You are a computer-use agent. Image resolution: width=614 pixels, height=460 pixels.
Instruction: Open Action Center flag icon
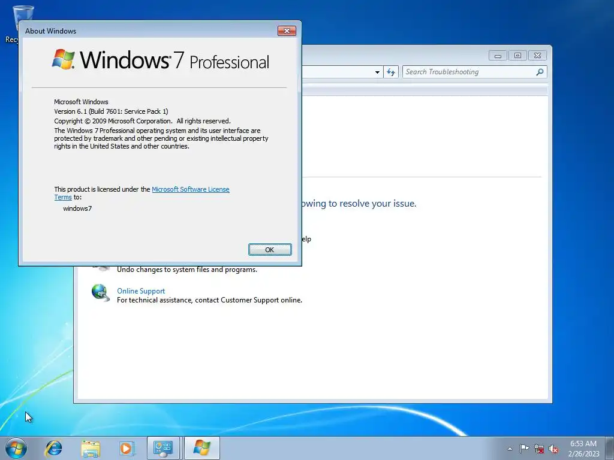[x=524, y=449]
